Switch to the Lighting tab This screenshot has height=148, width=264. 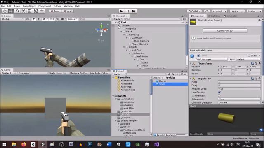[214, 16]
